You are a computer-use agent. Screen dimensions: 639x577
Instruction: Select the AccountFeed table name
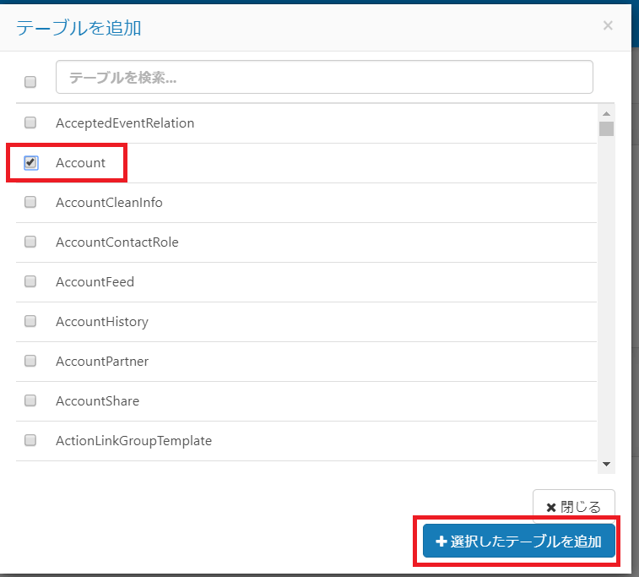[x=95, y=282]
